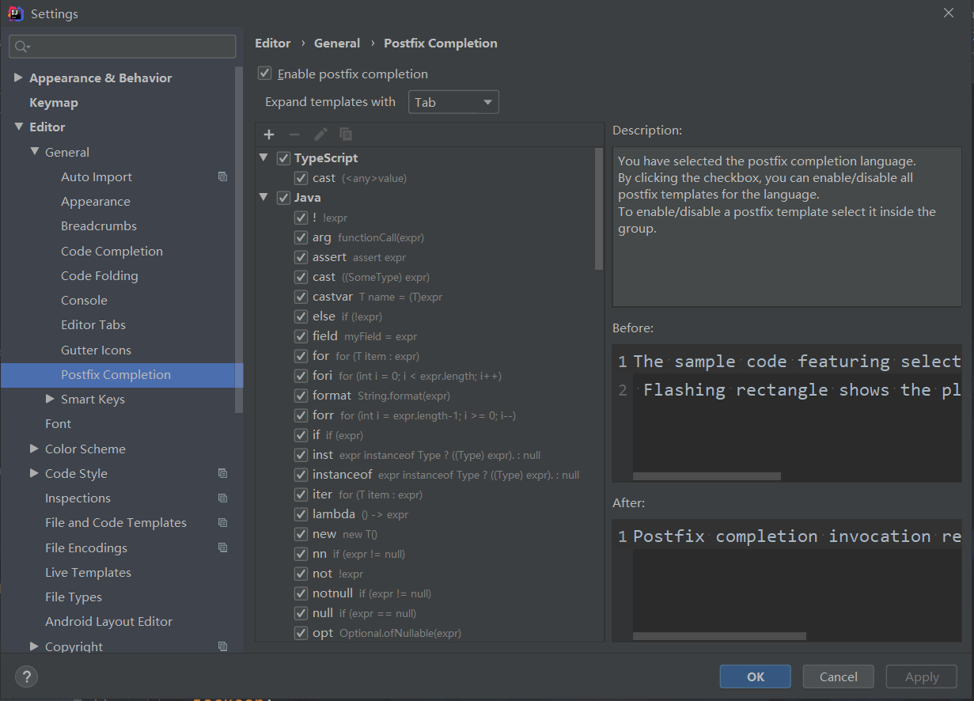Click the IntelliJ logo in title bar
The width and height of the screenshot is (974, 701).
pos(15,13)
